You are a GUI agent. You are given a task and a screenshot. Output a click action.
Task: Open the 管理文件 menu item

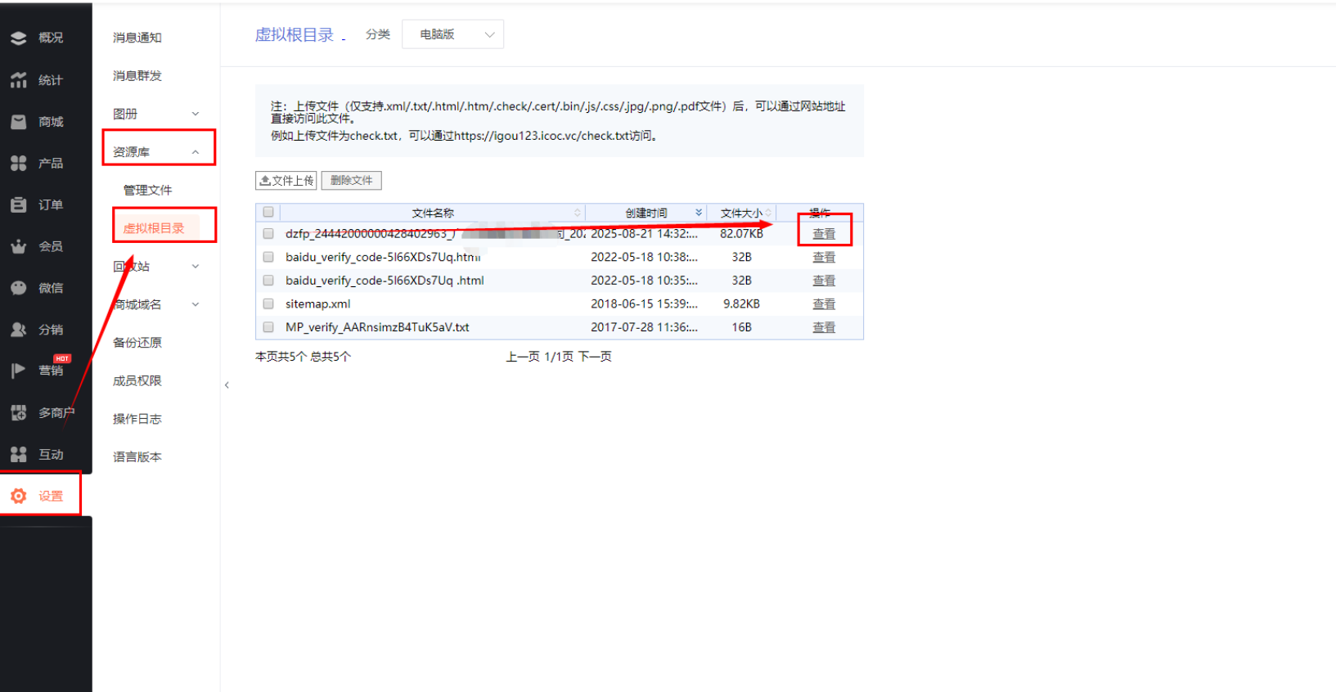148,190
